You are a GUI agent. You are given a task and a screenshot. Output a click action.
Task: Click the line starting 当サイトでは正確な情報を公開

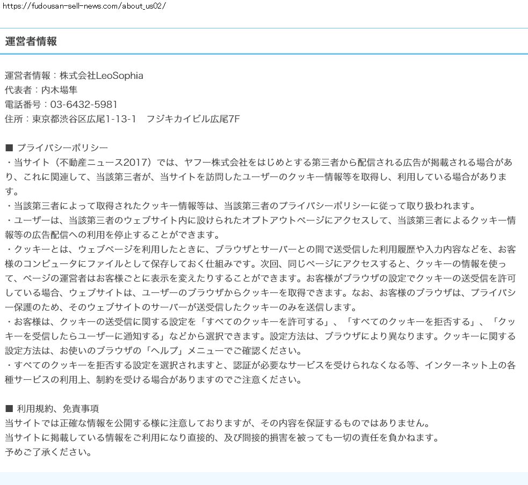click(218, 423)
